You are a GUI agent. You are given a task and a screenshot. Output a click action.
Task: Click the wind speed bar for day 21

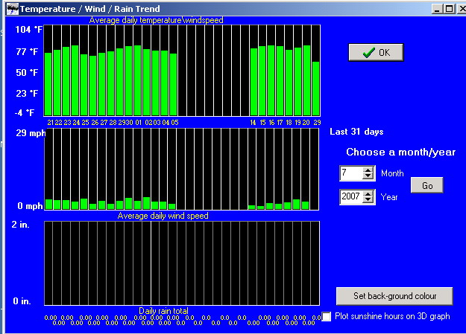(49, 204)
